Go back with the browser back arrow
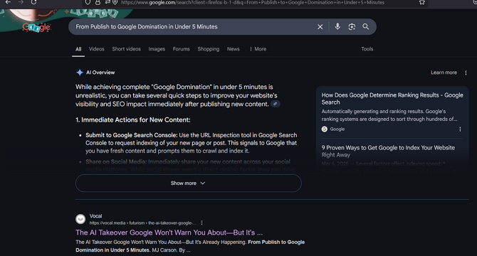 (8, 2)
